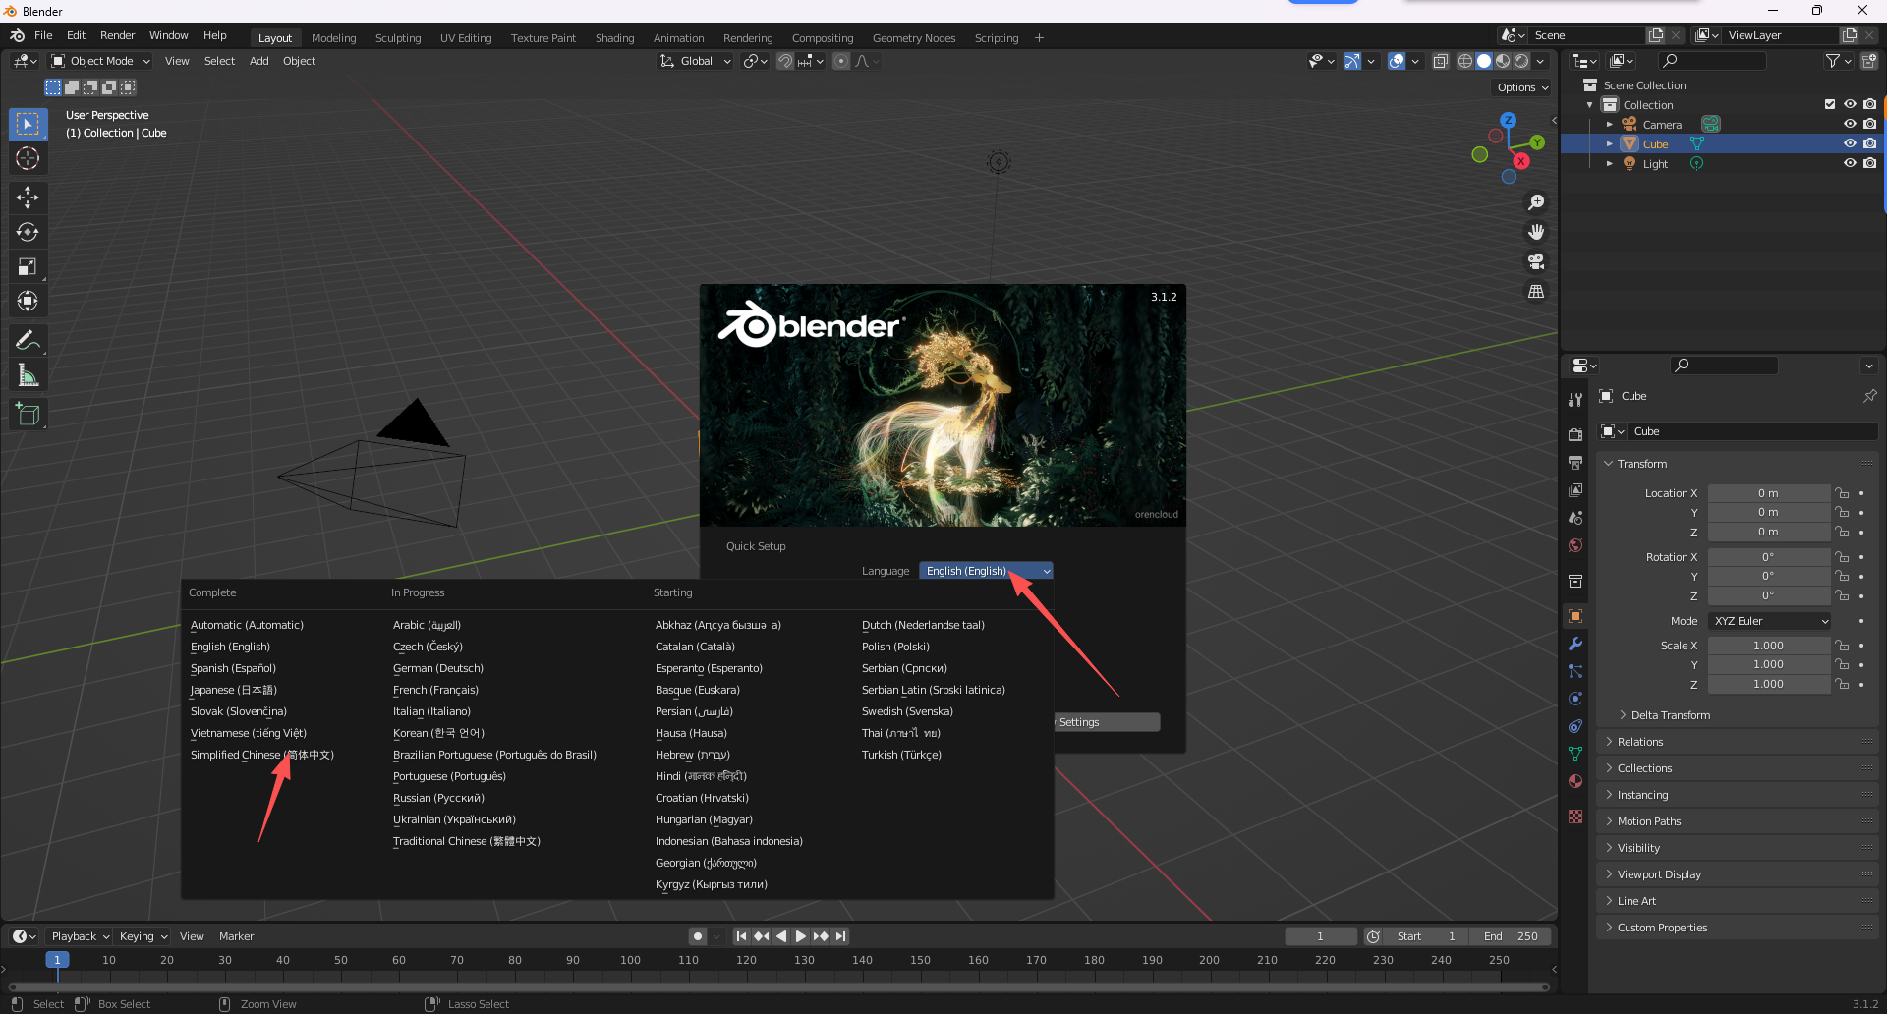
Task: Choose Simplified Chinese language
Action: (x=261, y=755)
